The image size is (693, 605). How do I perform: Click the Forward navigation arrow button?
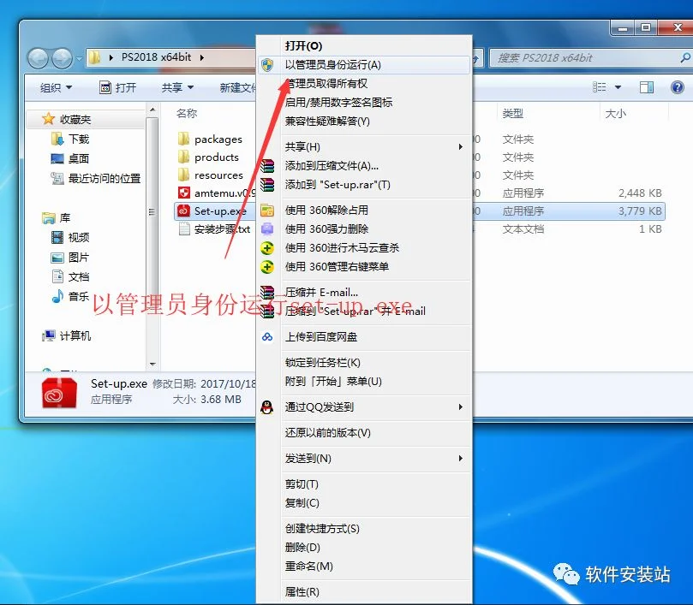click(62, 58)
